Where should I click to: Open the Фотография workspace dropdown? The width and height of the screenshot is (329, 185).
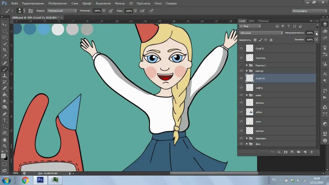click(309, 11)
